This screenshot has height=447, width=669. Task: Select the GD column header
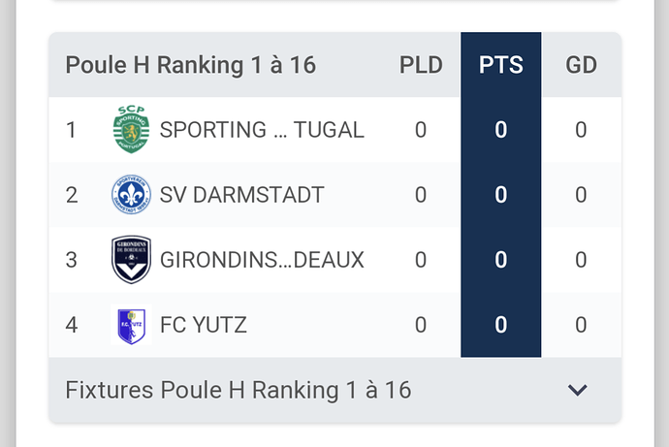[581, 65]
